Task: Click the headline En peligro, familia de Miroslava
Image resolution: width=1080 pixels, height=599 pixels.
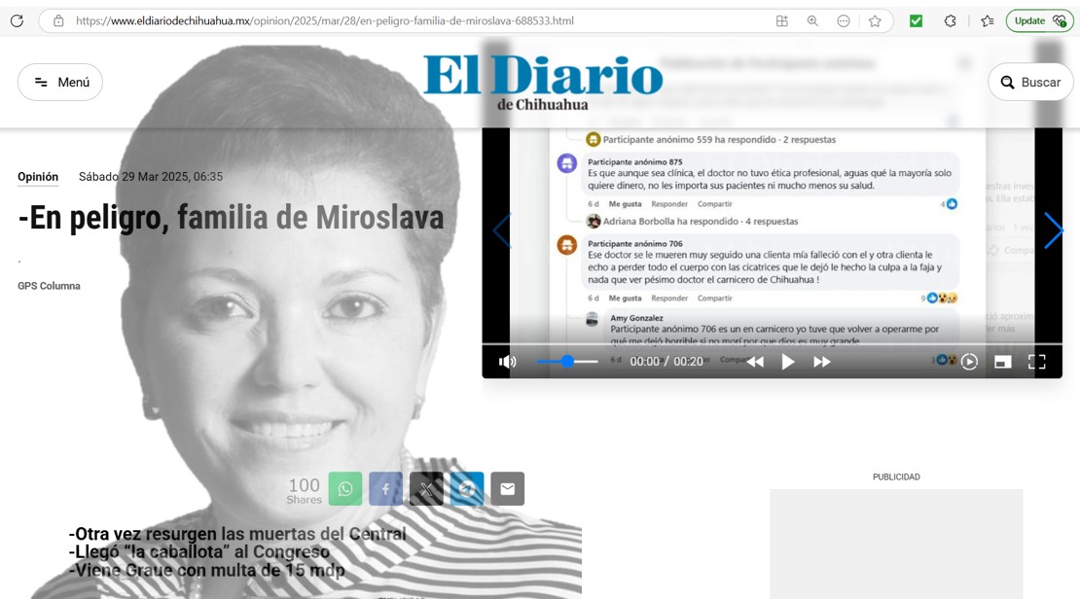Action: click(231, 218)
